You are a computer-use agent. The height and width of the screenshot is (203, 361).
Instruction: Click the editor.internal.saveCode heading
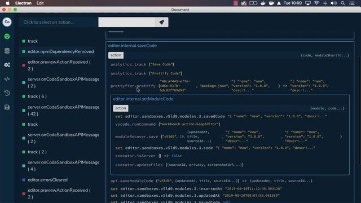point(133,46)
